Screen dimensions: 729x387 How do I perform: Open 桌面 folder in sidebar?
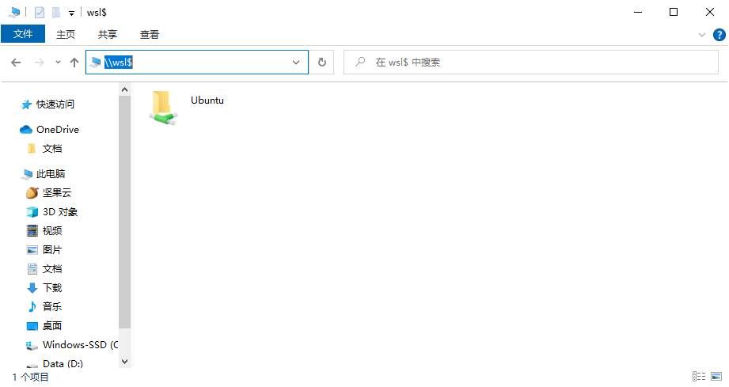point(52,326)
